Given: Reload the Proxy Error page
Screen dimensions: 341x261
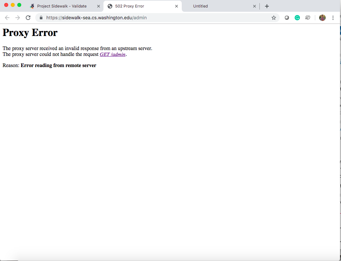Looking at the screenshot, I should [x=28, y=18].
